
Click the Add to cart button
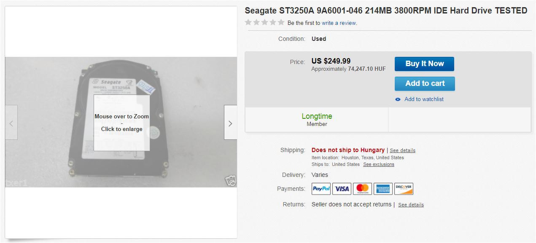coord(425,83)
